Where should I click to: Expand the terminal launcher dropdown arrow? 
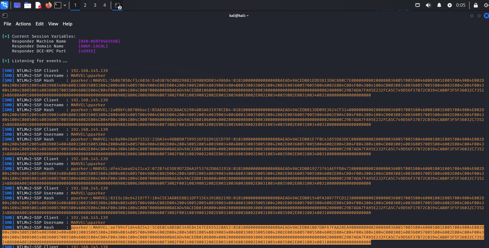pos(65,5)
